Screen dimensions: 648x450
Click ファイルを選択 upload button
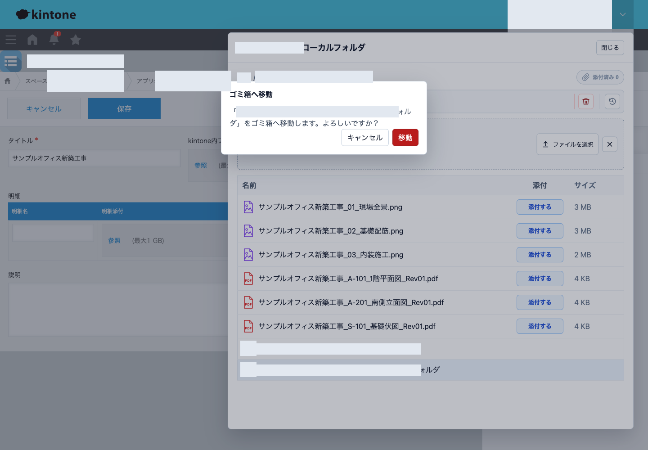[567, 144]
